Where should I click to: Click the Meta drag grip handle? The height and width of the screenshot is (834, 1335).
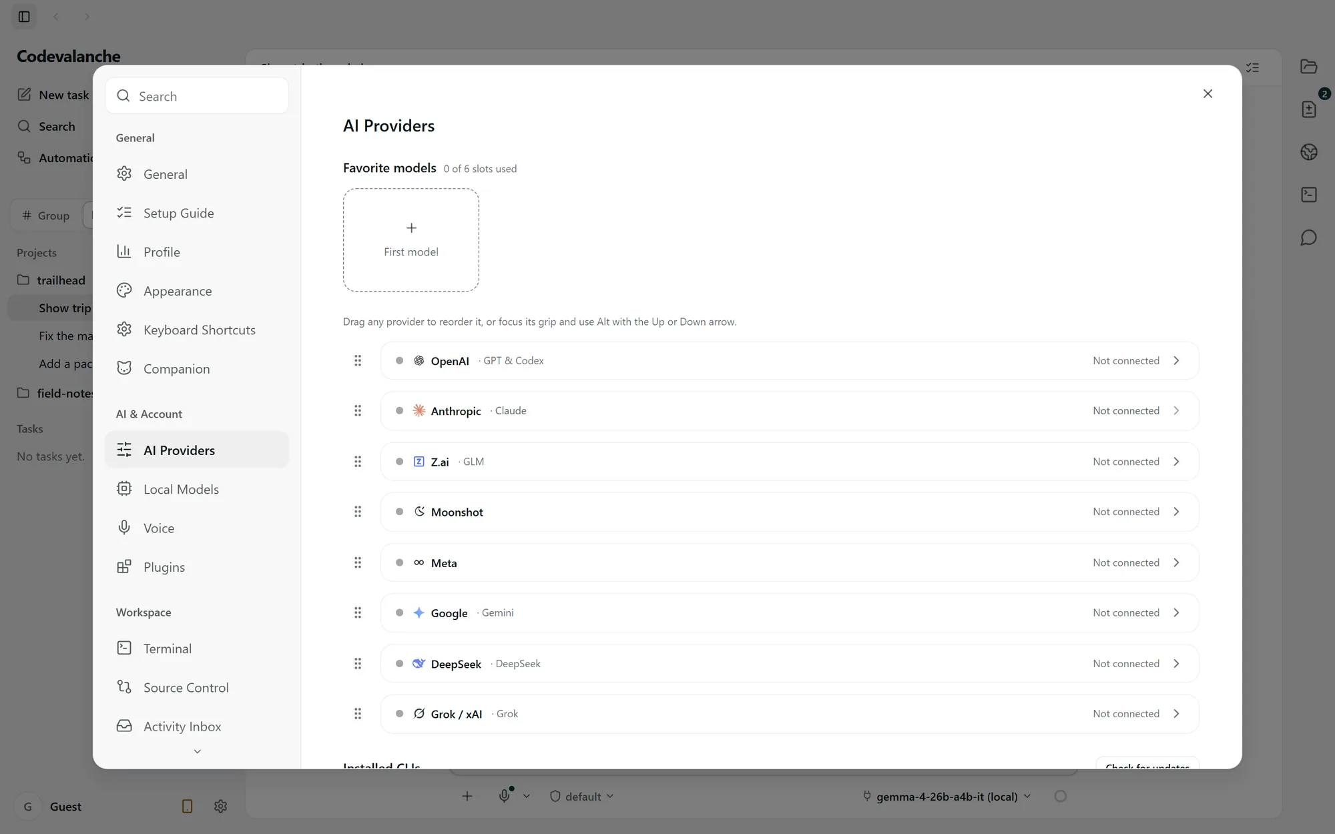pyautogui.click(x=358, y=562)
